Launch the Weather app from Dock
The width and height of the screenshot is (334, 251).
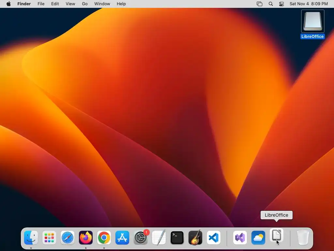point(258,238)
